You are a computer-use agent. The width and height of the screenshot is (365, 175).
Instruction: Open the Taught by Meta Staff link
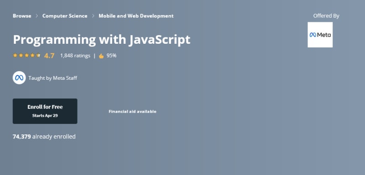pos(53,78)
